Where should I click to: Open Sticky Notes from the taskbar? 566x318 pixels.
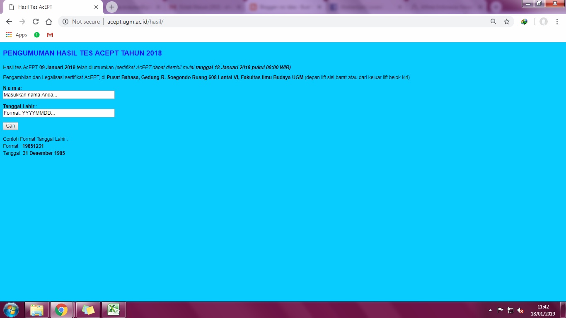[x=88, y=310]
